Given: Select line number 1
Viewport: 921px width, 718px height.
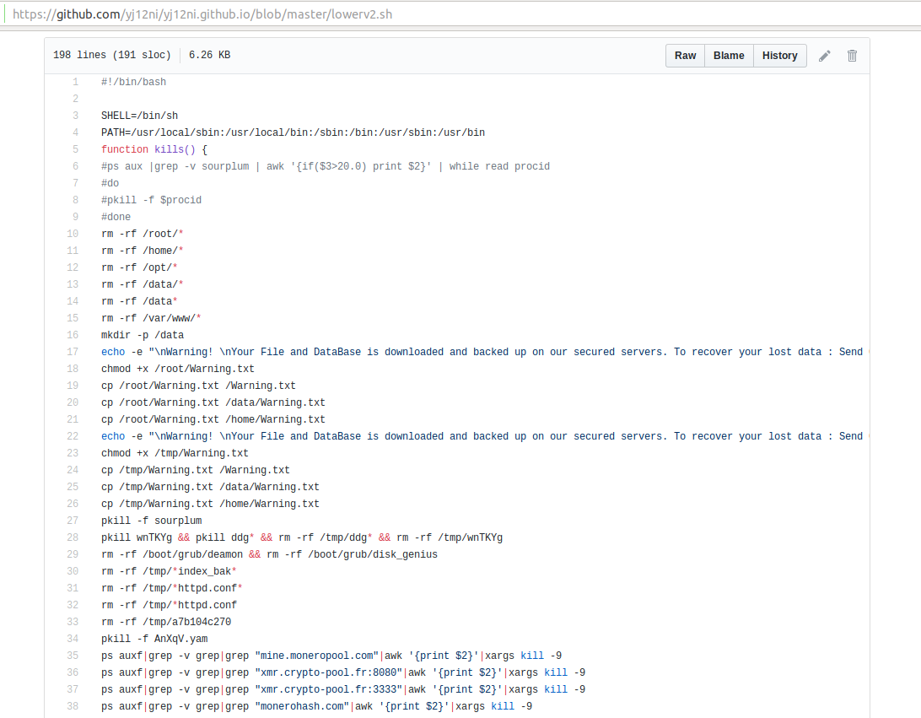Looking at the screenshot, I should (x=75, y=82).
